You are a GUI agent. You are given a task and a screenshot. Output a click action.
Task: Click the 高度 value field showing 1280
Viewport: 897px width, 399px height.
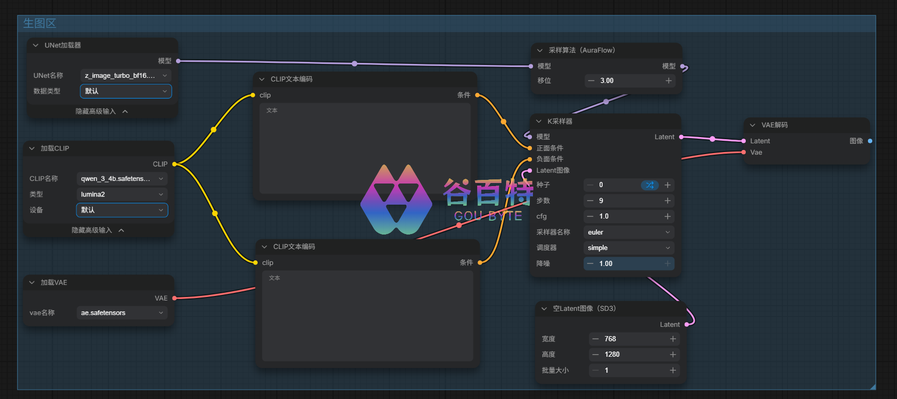tap(634, 355)
